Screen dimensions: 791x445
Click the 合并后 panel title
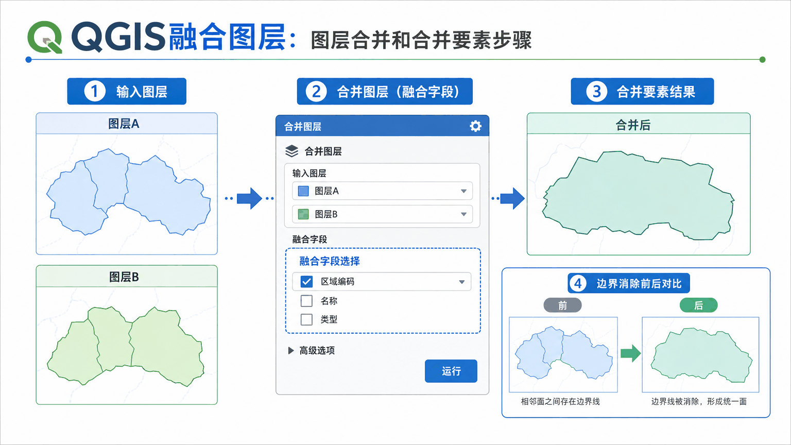pyautogui.click(x=633, y=125)
